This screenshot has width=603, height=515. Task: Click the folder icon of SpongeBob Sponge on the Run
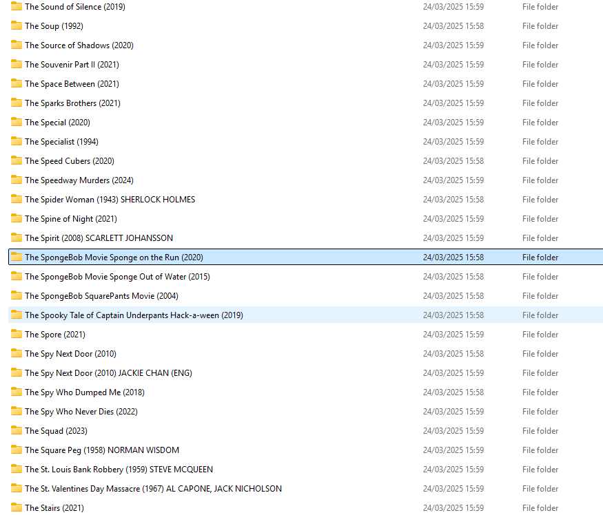pyautogui.click(x=17, y=257)
